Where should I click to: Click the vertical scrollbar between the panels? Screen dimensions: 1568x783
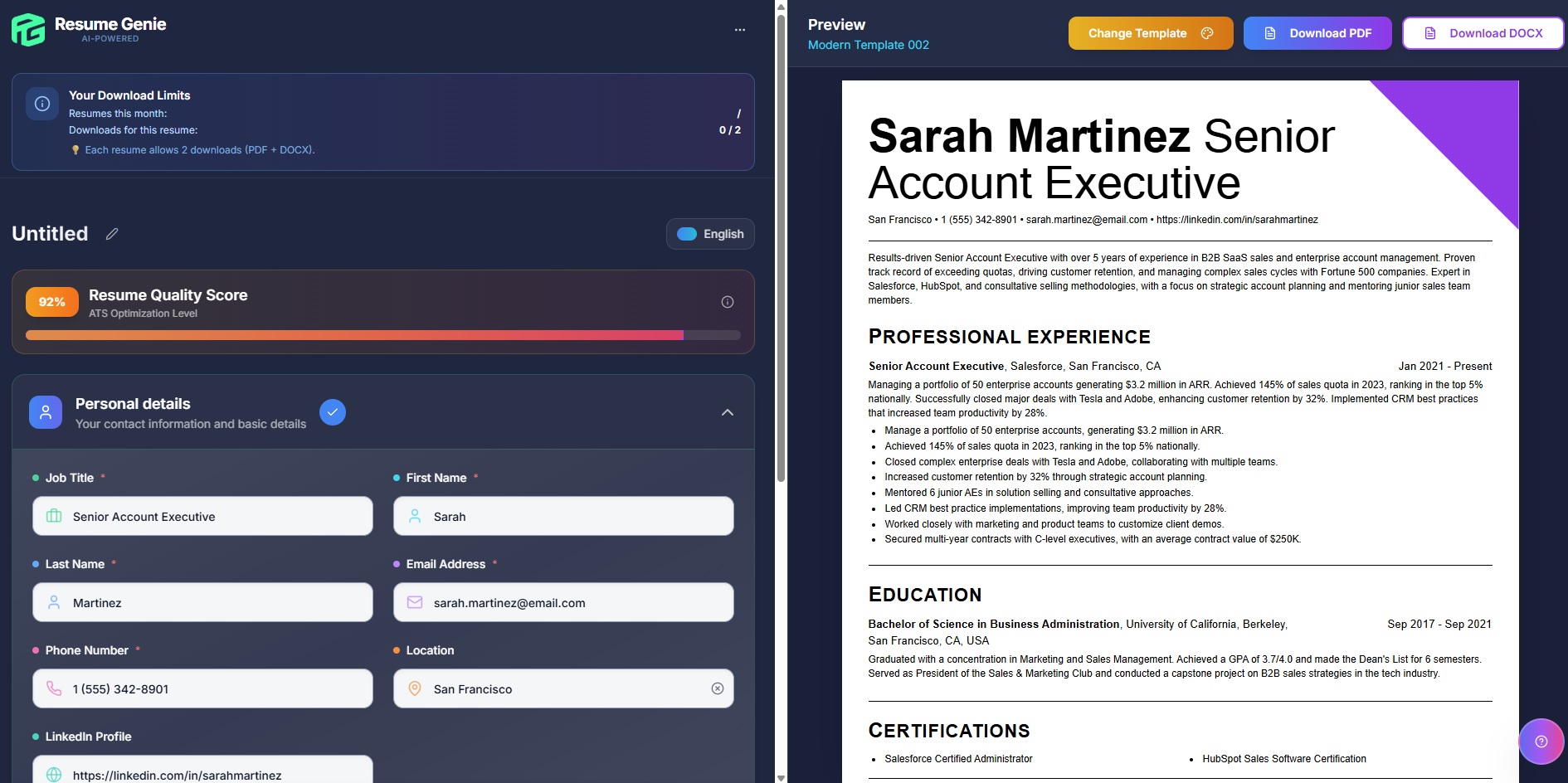pyautogui.click(x=780, y=241)
